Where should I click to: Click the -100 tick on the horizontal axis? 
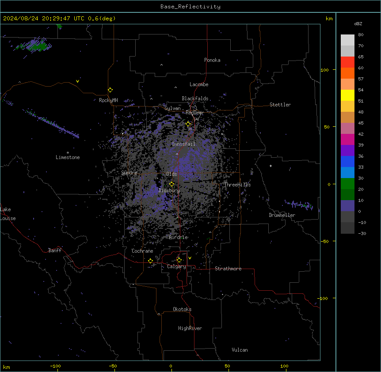55,366
